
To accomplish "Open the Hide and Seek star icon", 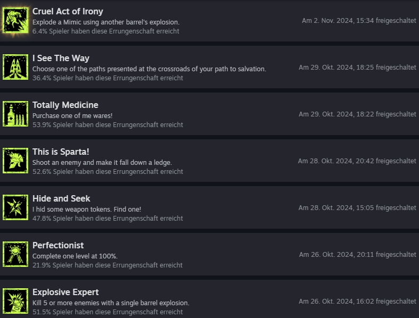I will coord(15,207).
